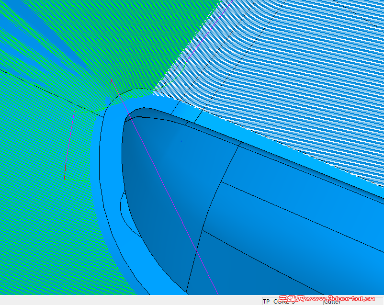Select the small blue point on the dark face

pos(181,141)
